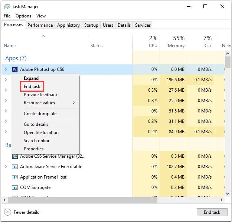Switch to the Startup tab
The height and width of the screenshot is (222, 232).
(x=91, y=25)
